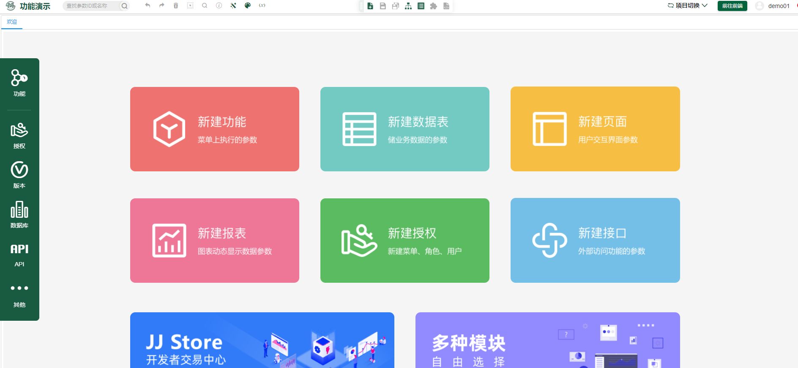Click the 图表动态显示数据参数 subtitle text
The image size is (798, 368).
pyautogui.click(x=235, y=251)
